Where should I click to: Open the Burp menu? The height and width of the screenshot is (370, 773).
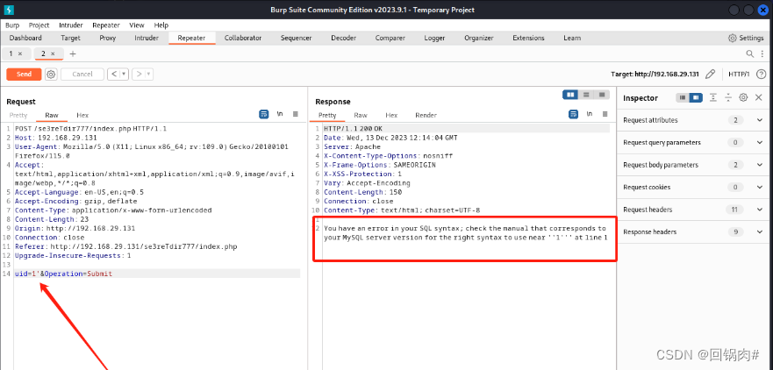point(12,25)
